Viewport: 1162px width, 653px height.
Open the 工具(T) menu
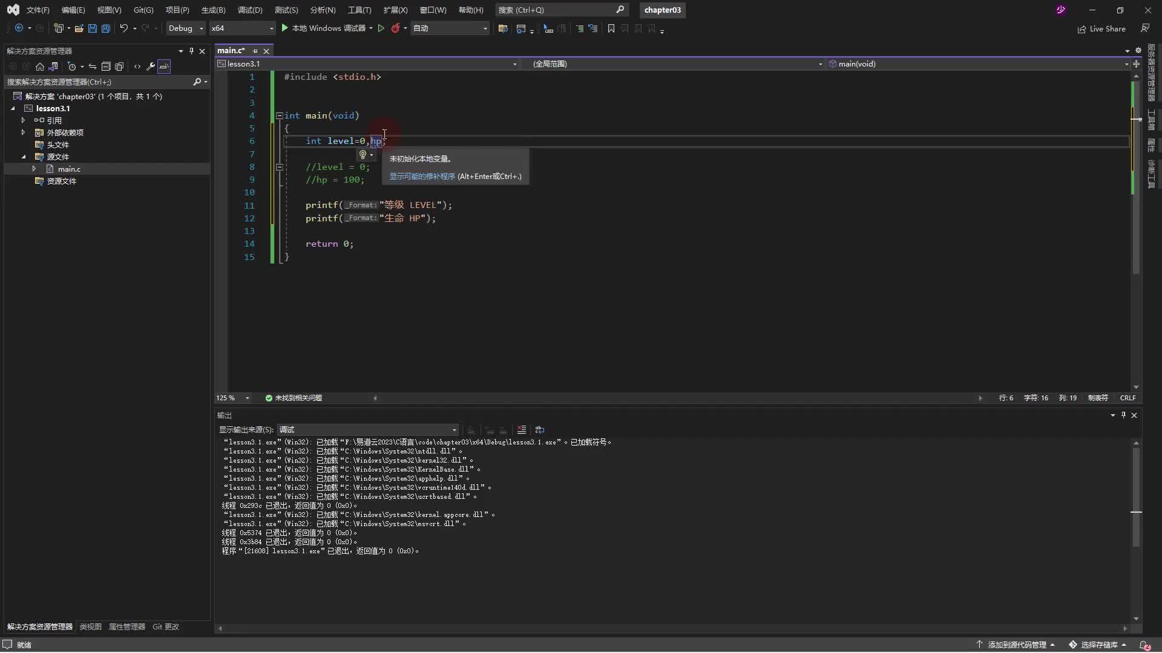359,10
